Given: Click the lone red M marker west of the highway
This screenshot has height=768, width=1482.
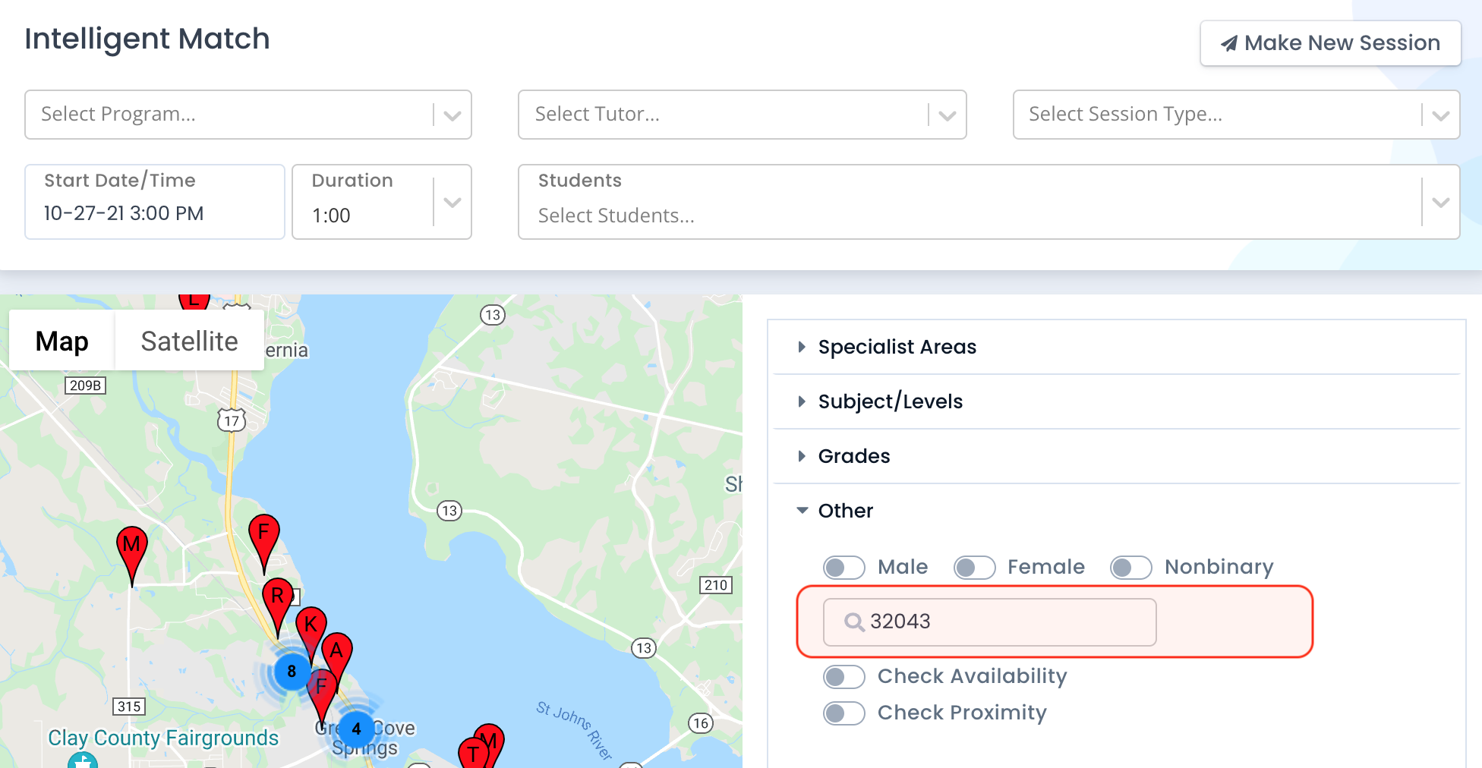Looking at the screenshot, I should [x=132, y=556].
